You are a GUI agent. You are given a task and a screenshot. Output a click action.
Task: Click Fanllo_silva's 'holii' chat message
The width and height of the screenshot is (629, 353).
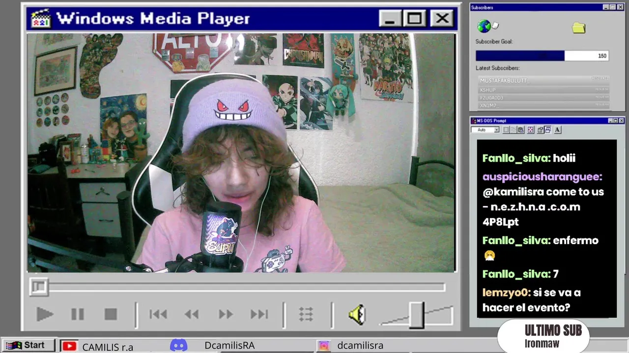pyautogui.click(x=529, y=158)
